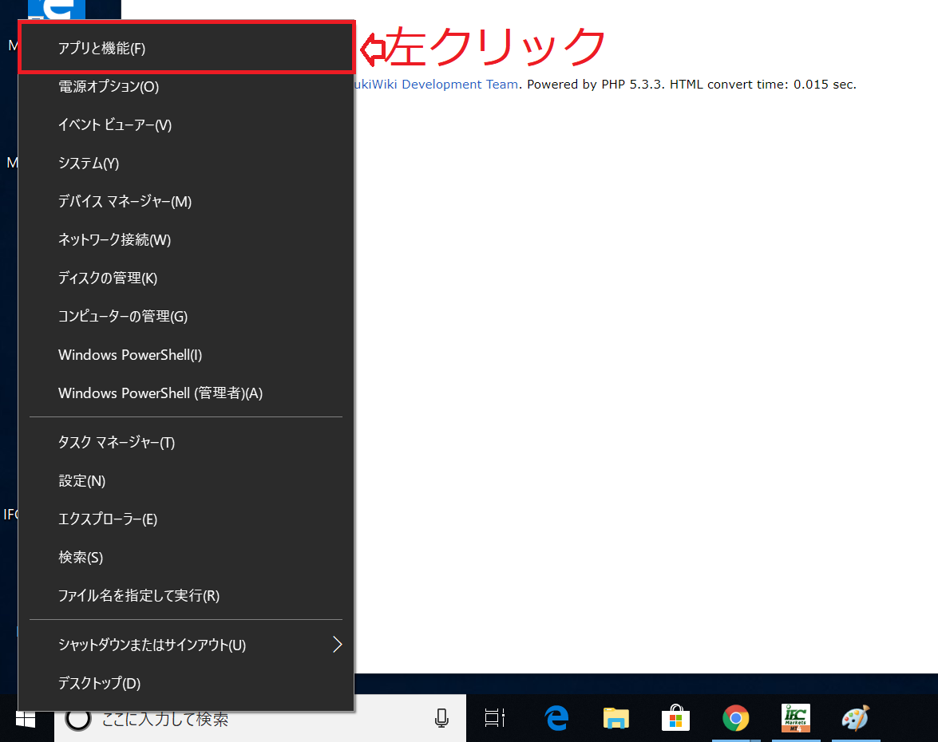Viewport: 938px width, 742px height.
Task: Open File Explorer from the taskbar
Action: click(615, 718)
